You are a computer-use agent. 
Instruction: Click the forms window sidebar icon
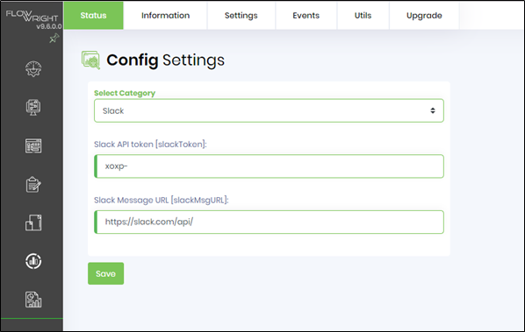[33, 146]
